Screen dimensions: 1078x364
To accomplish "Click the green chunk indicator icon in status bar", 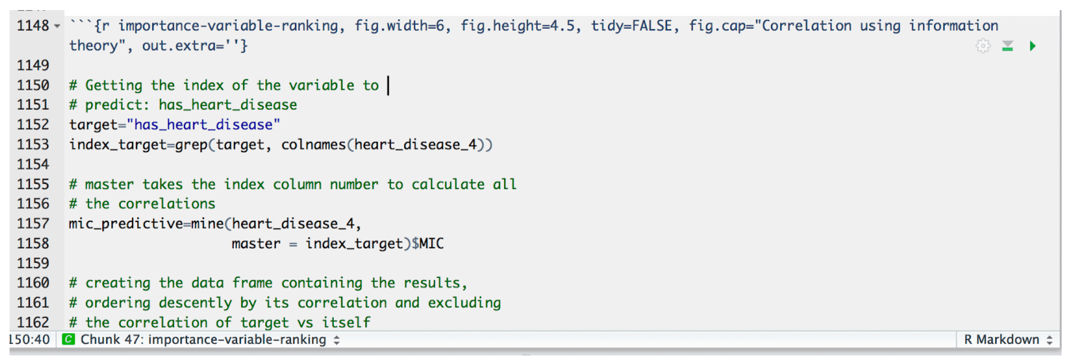I will pos(68,339).
